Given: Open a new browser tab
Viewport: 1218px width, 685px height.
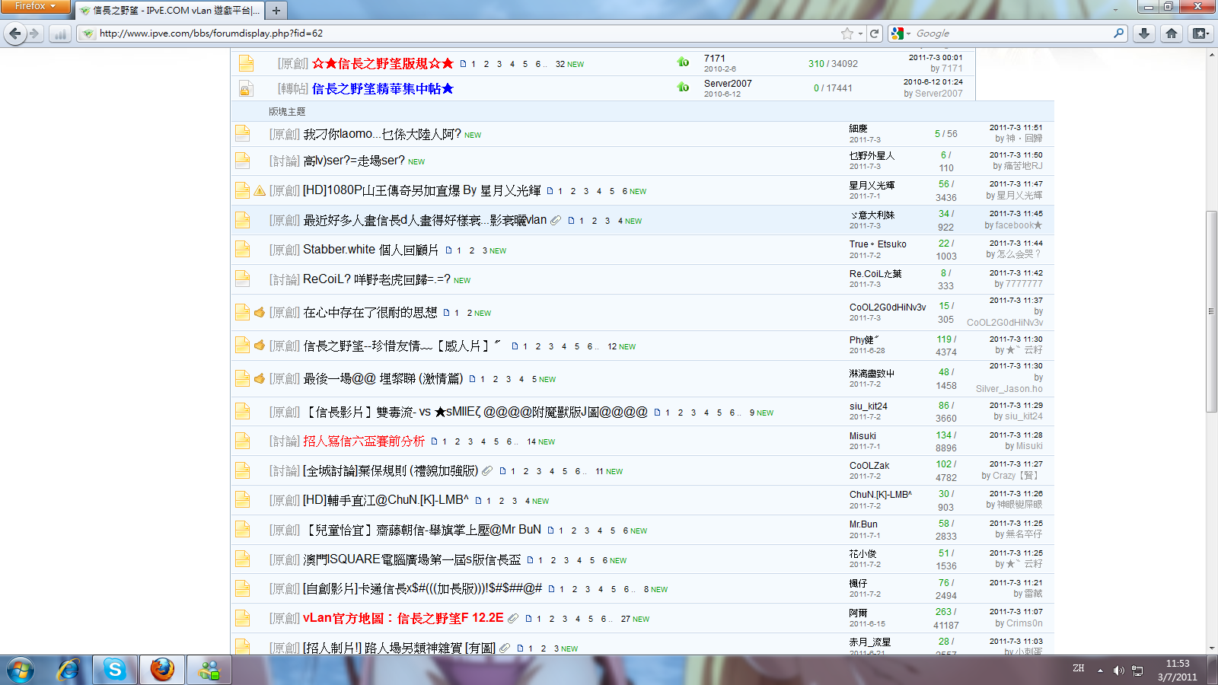Looking at the screenshot, I should point(276,11).
